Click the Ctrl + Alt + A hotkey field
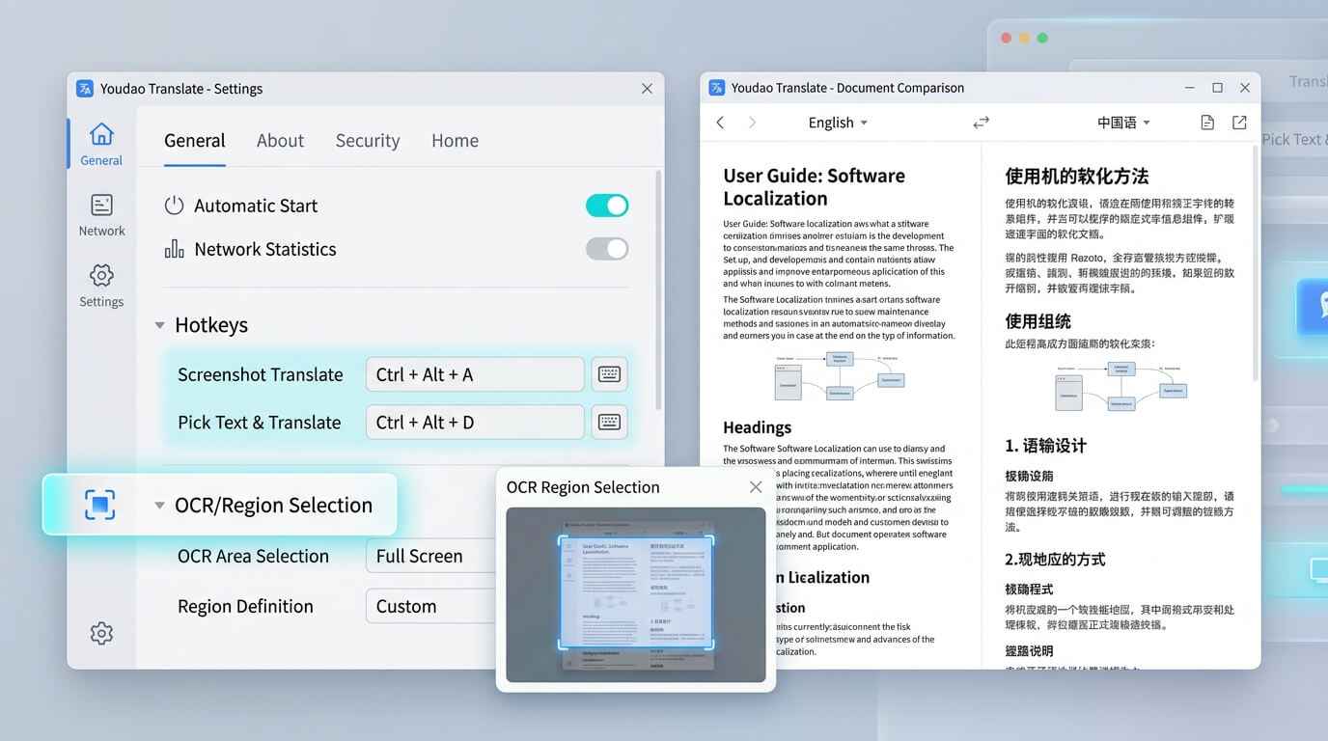The width and height of the screenshot is (1328, 741). pos(475,374)
